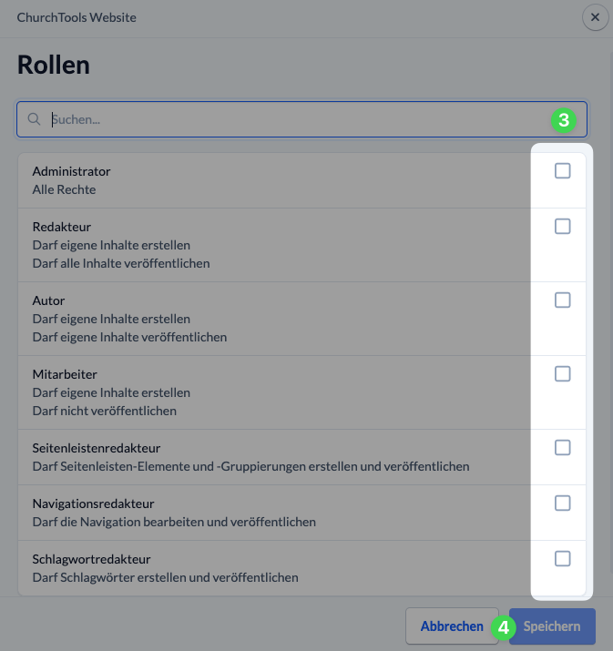Focus the Suchen search field
613x651 pixels.
[291, 119]
